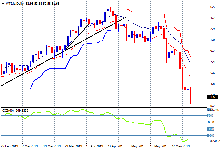Click the 7 Mar 2019 date label
Image resolution: width=220 pixels, height=150 pixels.
tap(30, 146)
